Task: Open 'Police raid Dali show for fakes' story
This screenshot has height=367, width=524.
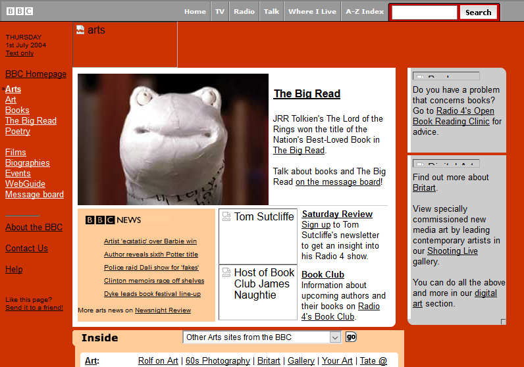Action: pos(151,268)
